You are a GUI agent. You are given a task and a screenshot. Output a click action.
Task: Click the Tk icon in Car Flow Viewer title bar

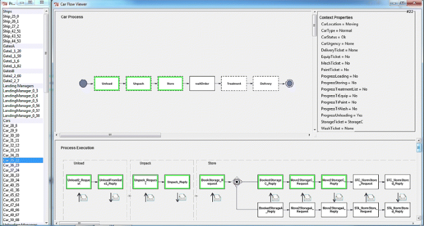56,4
